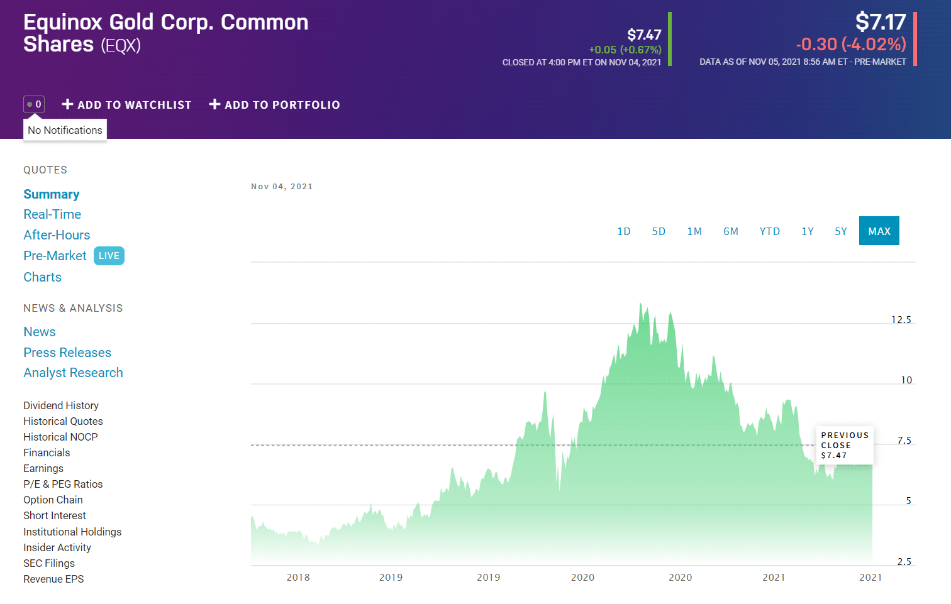Click the 12.5 y-axis label
The image size is (951, 604).
(x=901, y=320)
